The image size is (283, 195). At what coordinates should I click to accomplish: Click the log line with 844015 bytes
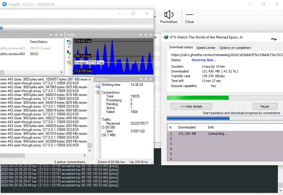[x=44, y=103]
